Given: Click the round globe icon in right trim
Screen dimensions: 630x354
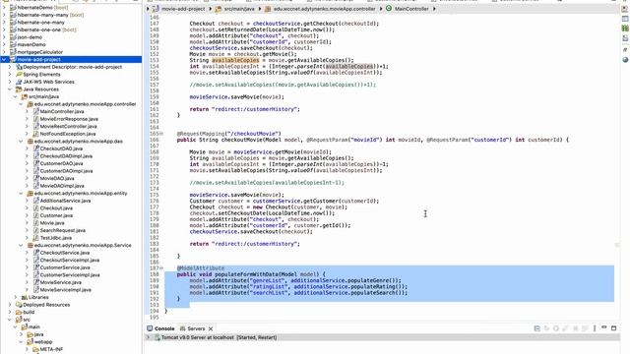Looking at the screenshot, I should (x=625, y=59).
